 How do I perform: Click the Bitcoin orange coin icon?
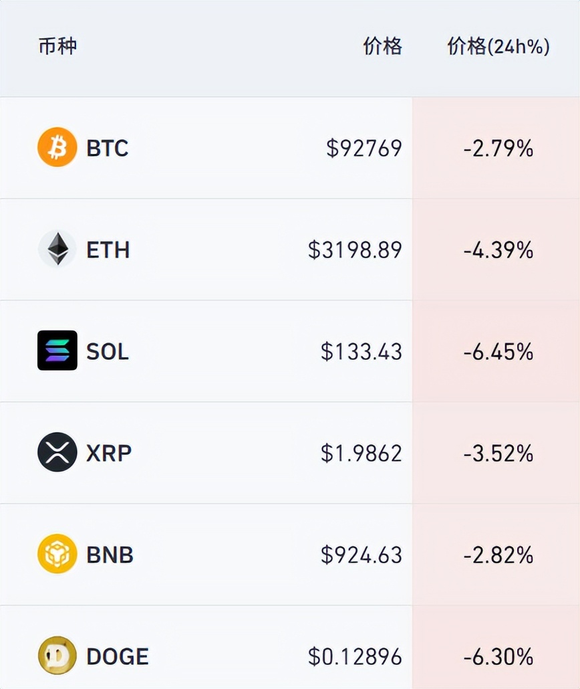(x=57, y=147)
